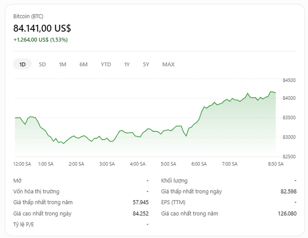Click the 82.598 daily low value

[x=289, y=191]
